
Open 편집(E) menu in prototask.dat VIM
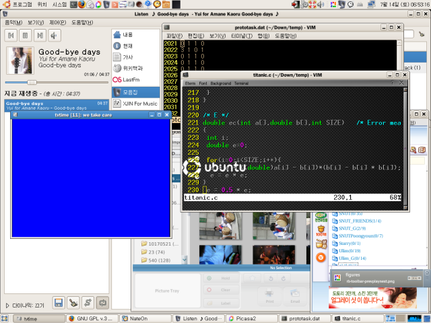(196, 36)
